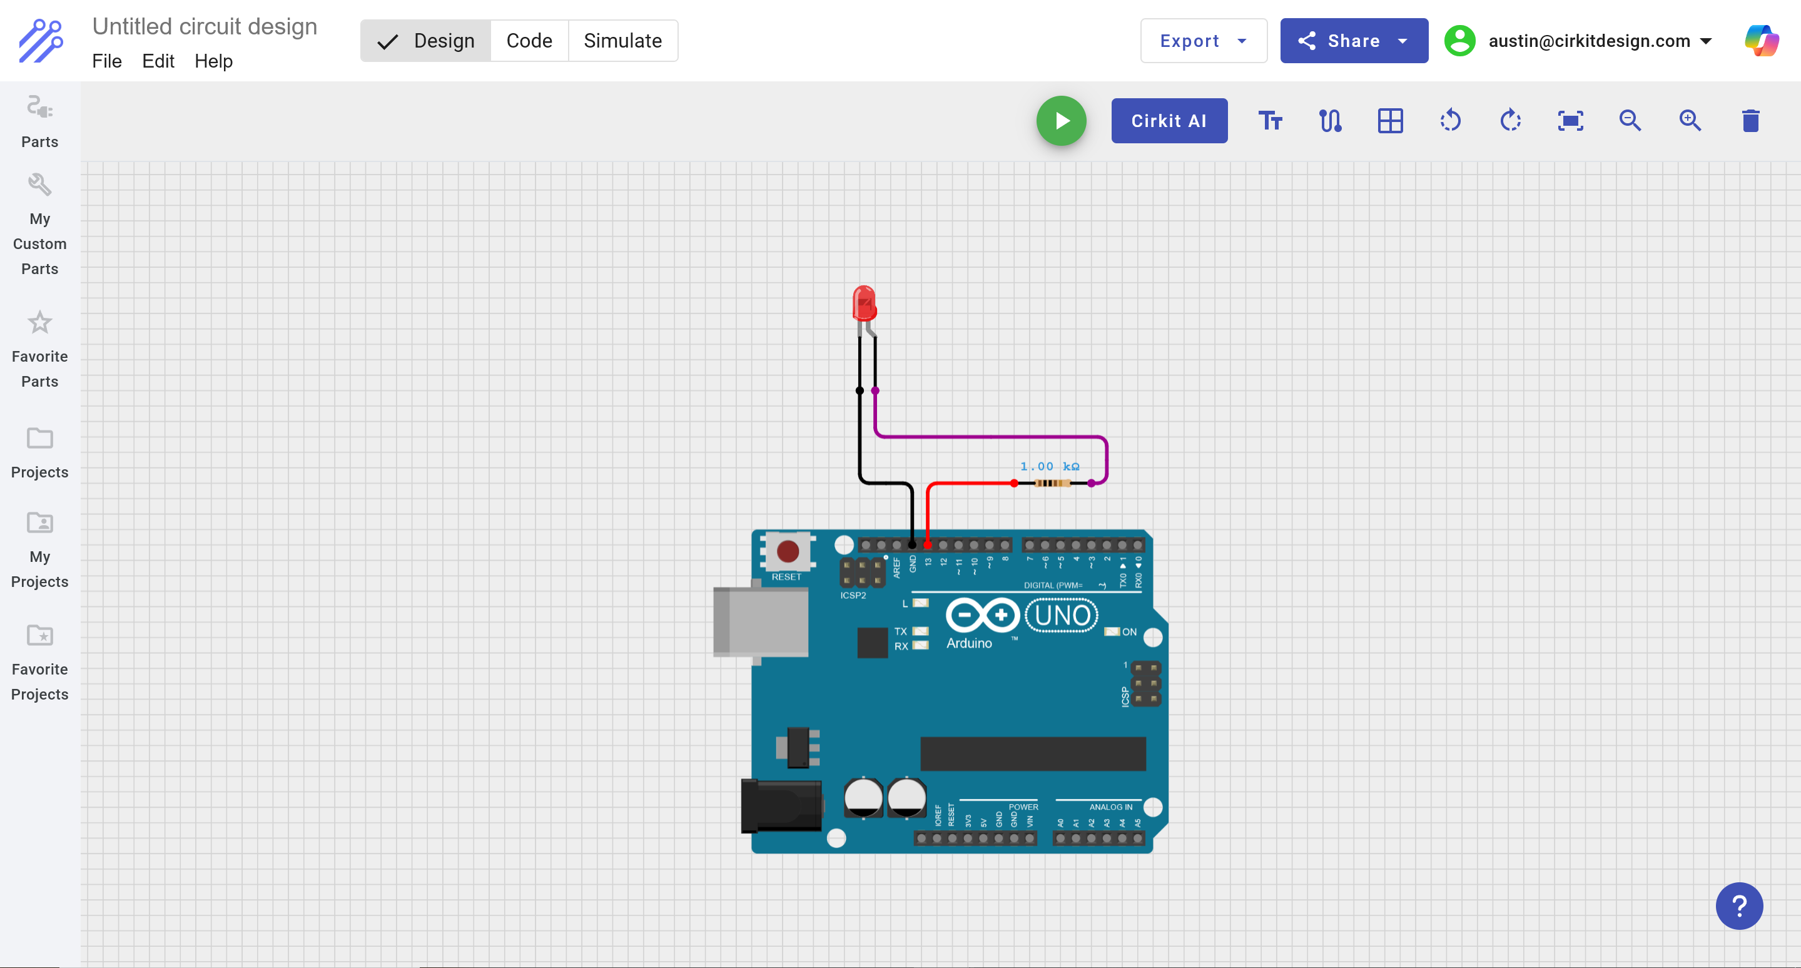
Task: Switch to the Simulate tab
Action: click(x=623, y=41)
